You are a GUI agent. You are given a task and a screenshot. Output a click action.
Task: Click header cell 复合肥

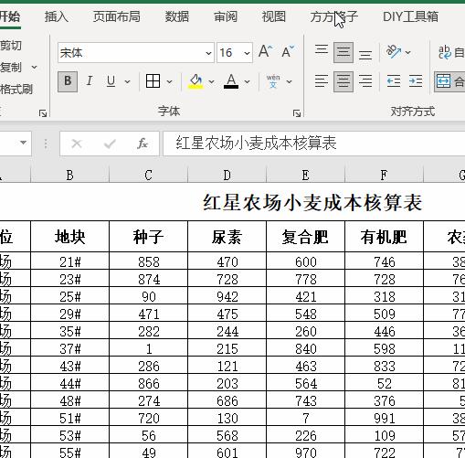pyautogui.click(x=305, y=237)
